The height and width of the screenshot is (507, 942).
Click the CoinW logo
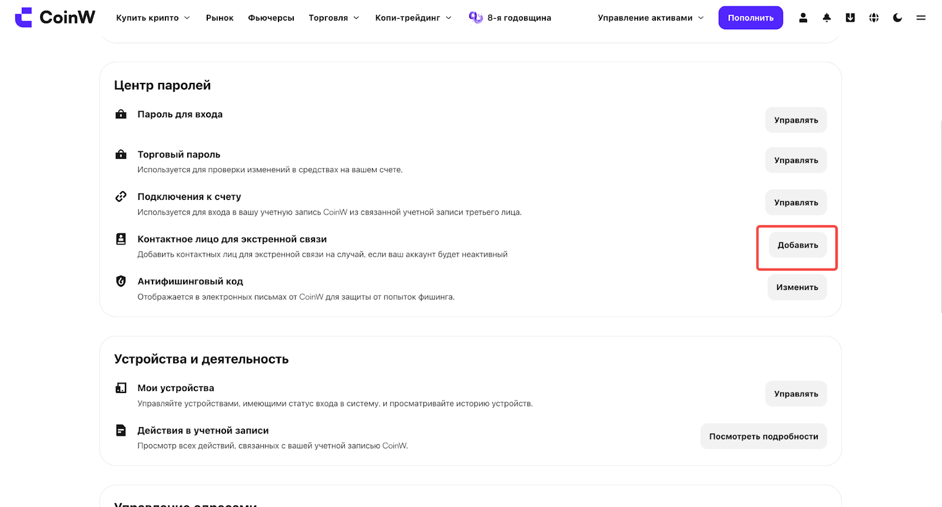(x=55, y=18)
